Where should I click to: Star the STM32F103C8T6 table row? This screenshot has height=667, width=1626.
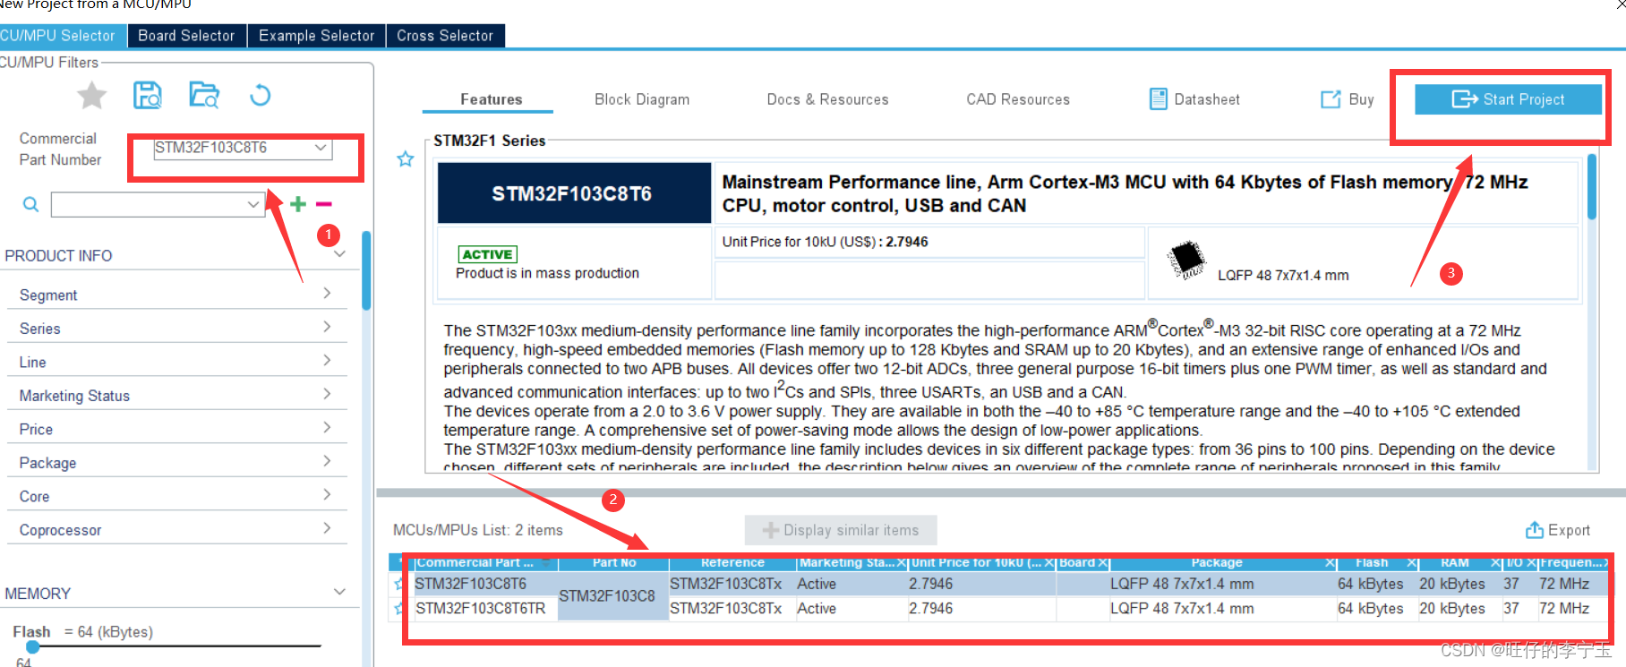(x=399, y=584)
